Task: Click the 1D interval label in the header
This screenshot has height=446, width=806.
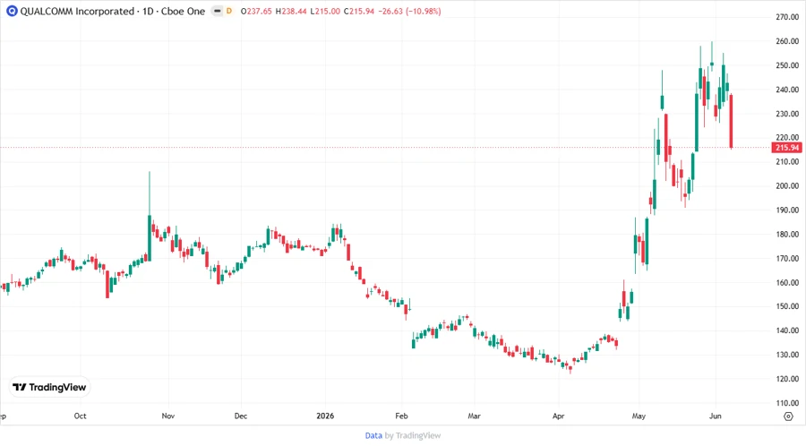Action: pyautogui.click(x=148, y=12)
